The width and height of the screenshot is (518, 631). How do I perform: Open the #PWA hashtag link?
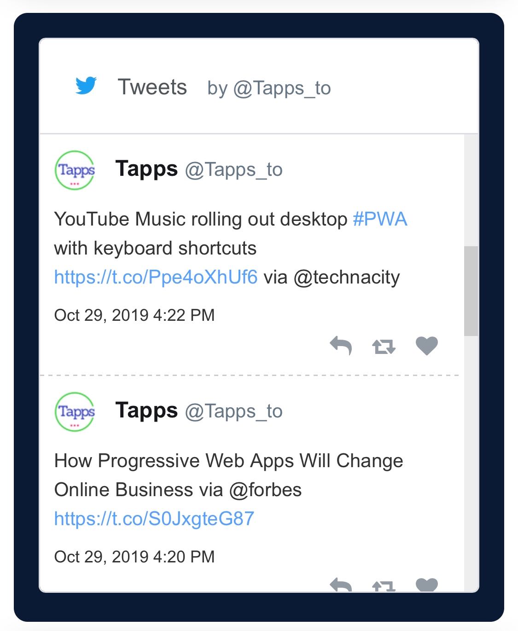coord(380,219)
